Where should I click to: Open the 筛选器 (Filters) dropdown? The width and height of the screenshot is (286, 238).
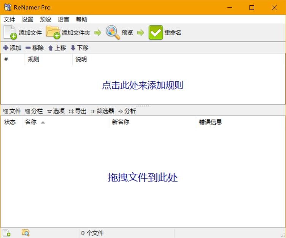pos(102,111)
